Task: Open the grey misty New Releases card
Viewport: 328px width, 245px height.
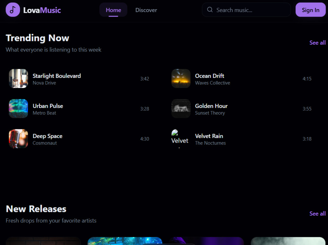Action: coord(288,241)
